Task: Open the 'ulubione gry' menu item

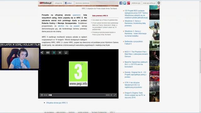Action: [x=136, y=3]
